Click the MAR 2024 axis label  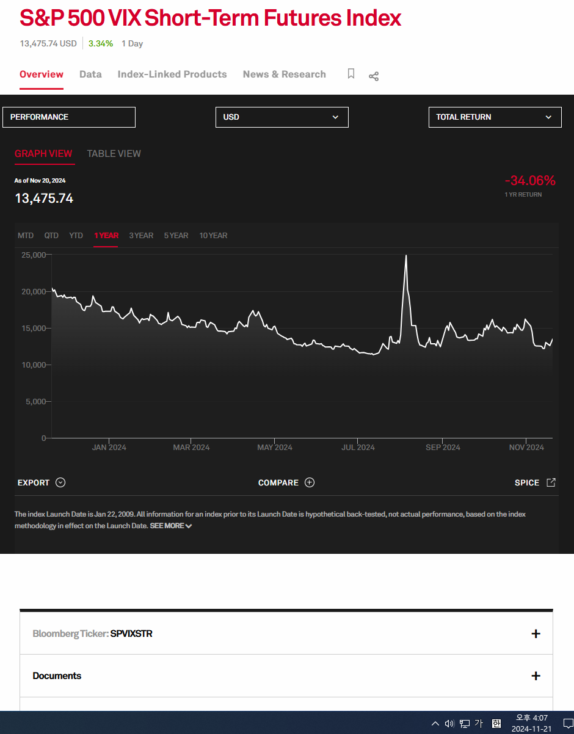[x=191, y=448]
